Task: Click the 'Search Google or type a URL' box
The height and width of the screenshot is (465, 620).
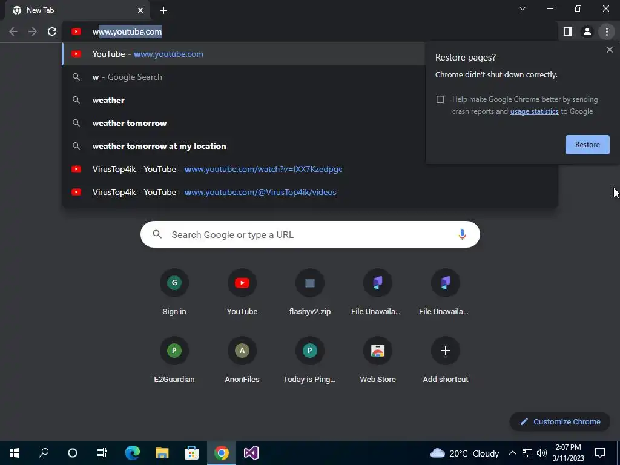Action: [x=310, y=234]
